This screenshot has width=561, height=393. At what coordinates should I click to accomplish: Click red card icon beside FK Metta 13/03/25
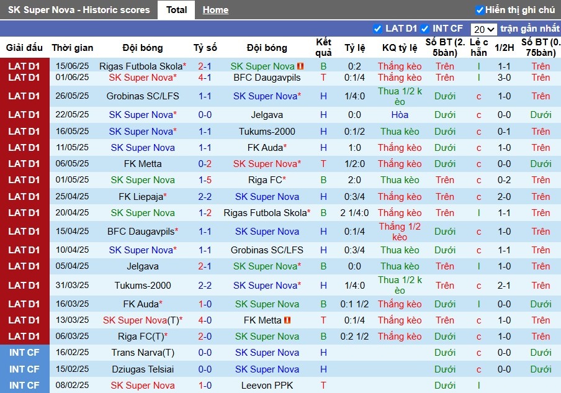point(287,320)
